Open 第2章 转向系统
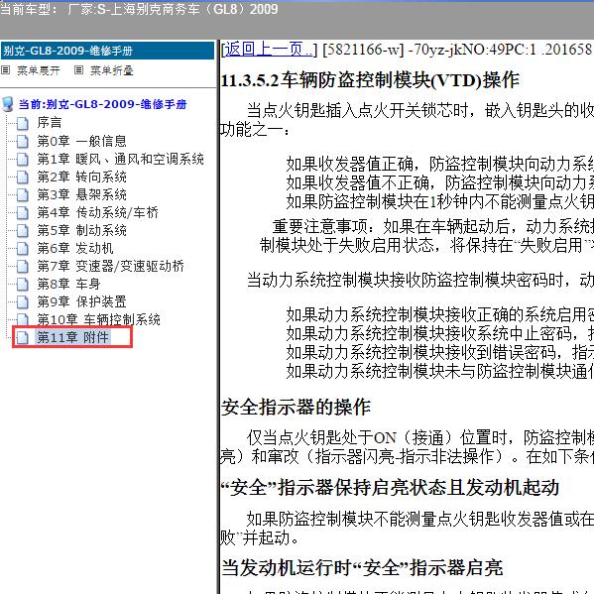Viewport: 594px width, 594px height. coord(81,177)
